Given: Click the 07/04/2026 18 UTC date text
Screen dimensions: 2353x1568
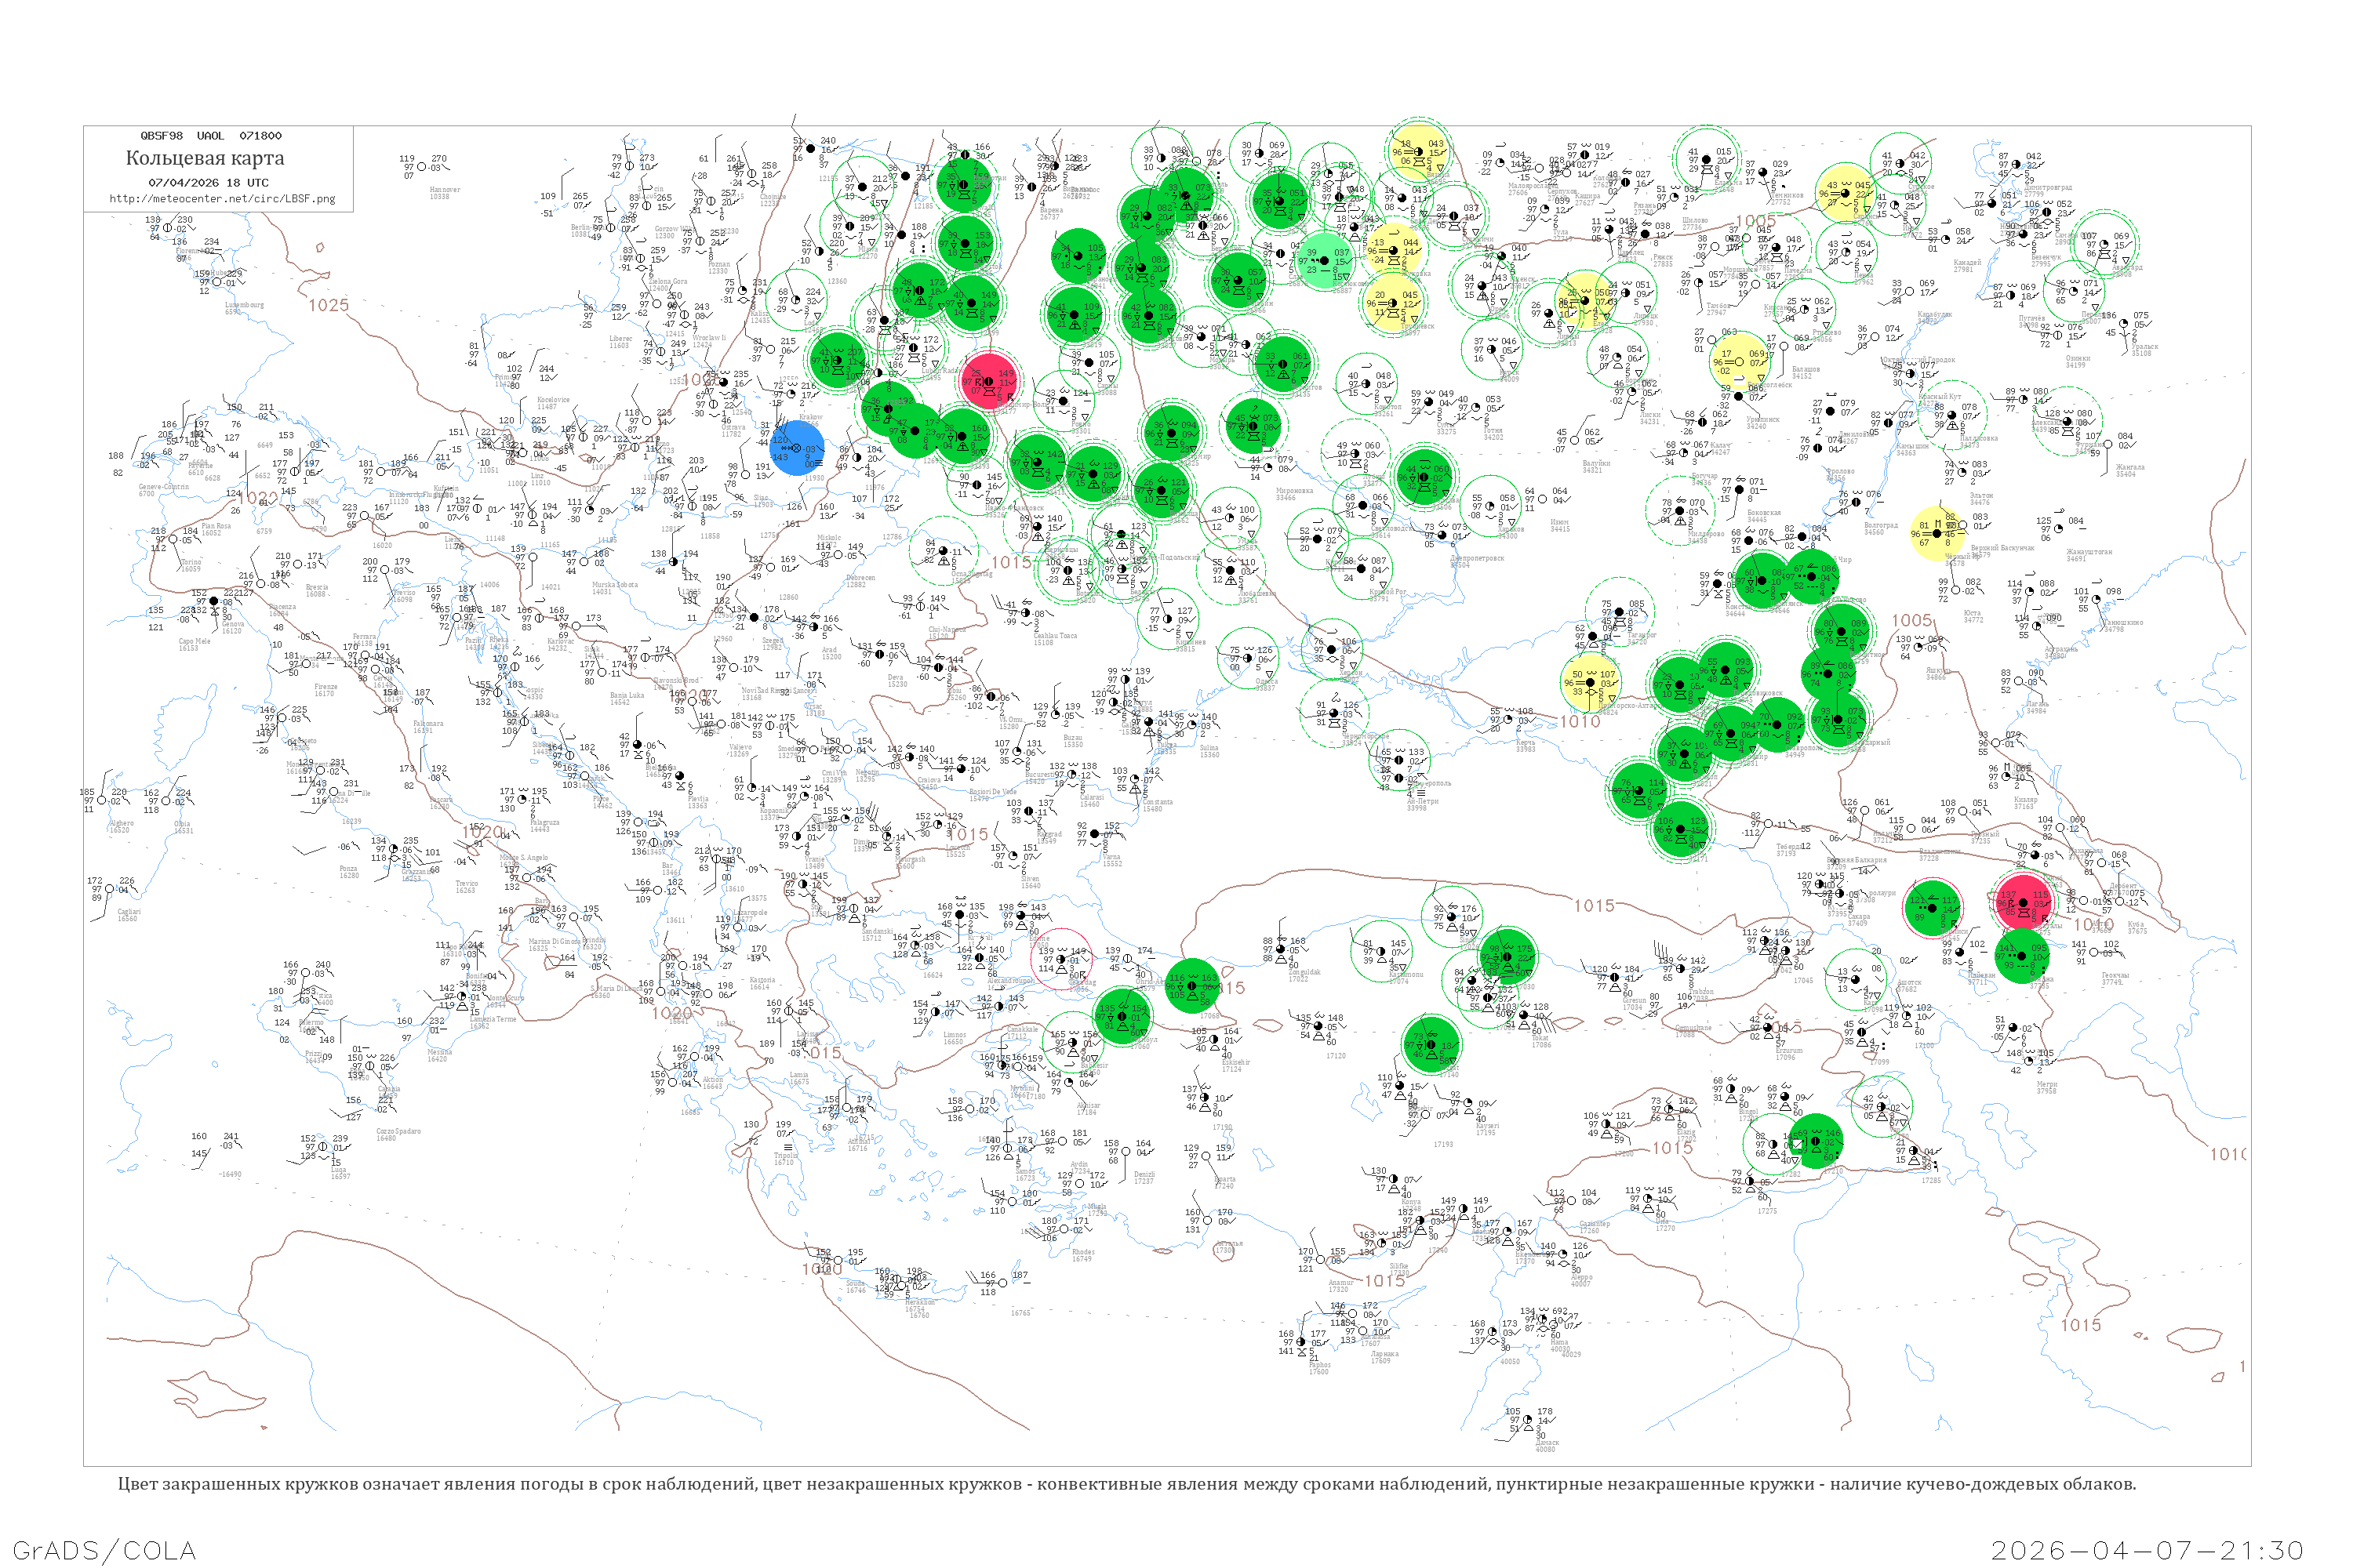Looking at the screenshot, I should coord(208,182).
